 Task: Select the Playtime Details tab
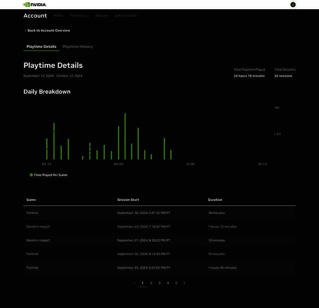41,46
